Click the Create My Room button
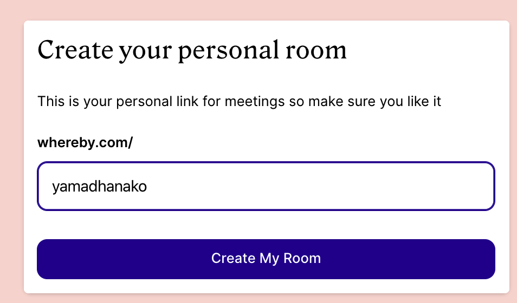 pyautogui.click(x=266, y=259)
